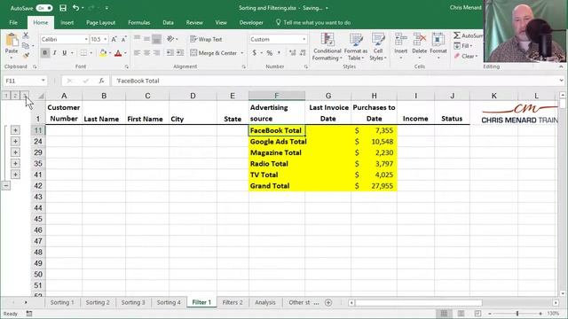568x319 pixels.
Task: Open the Custom number format dropdown
Action: click(304, 39)
